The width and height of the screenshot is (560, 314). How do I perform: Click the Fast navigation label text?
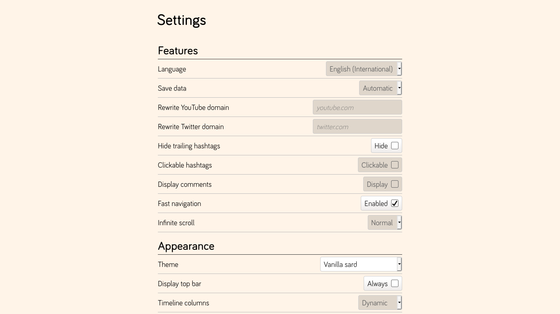[x=179, y=204]
